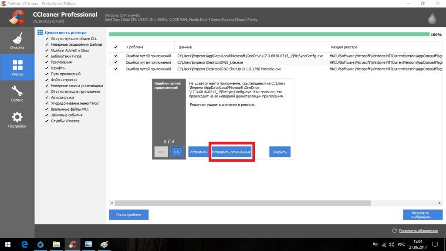Launch Edge browser from taskbar
Image resolution: width=446 pixels, height=251 pixels.
24,244
